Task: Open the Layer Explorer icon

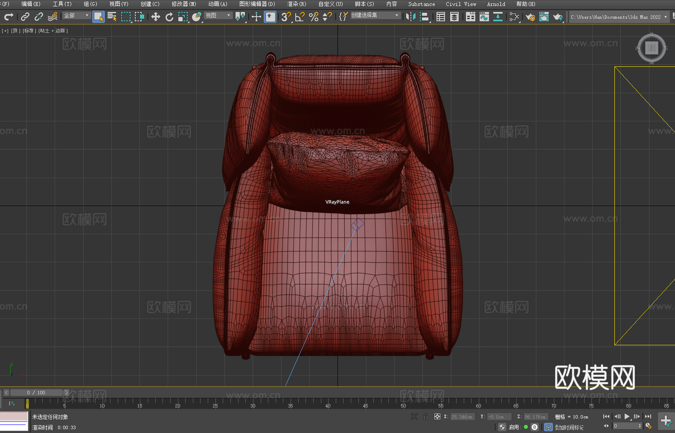Action: pos(454,17)
